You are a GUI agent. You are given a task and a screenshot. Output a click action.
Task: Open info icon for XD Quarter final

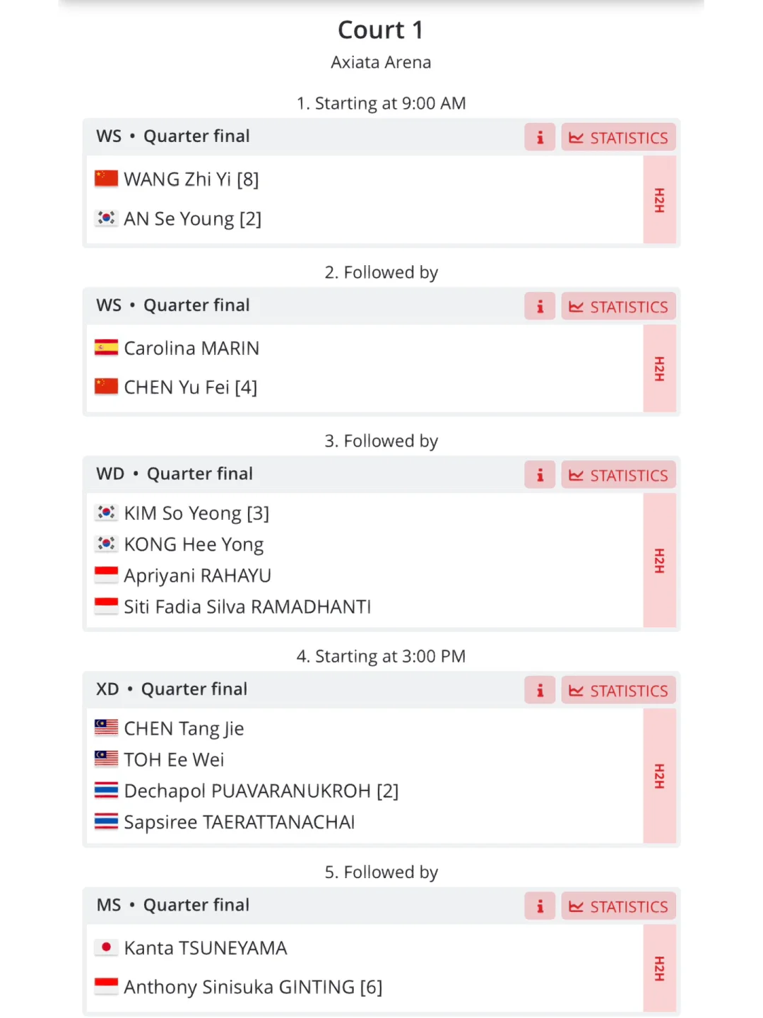[x=540, y=690]
